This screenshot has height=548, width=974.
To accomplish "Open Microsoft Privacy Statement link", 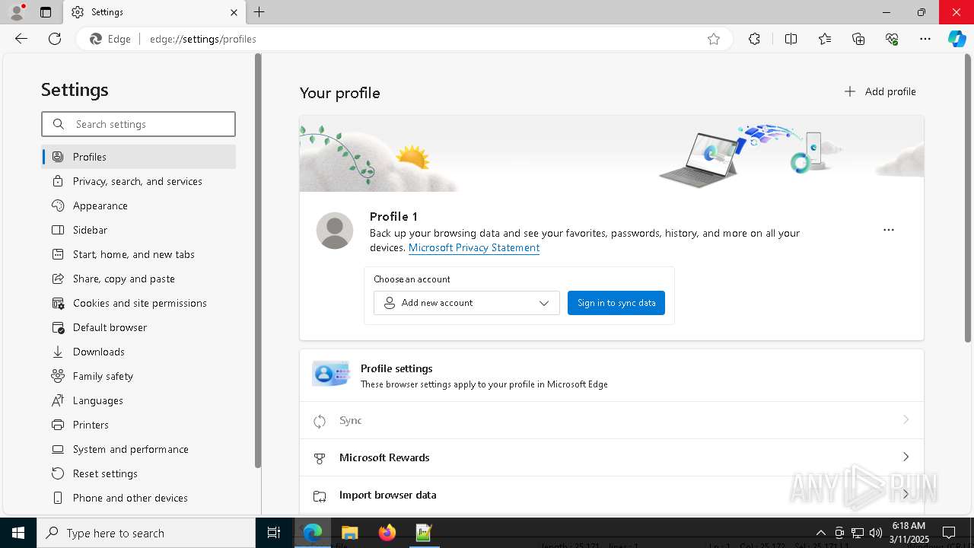I will [x=474, y=247].
